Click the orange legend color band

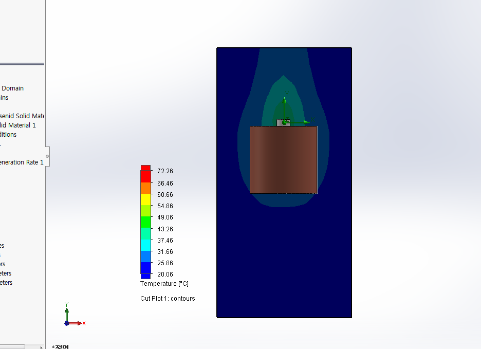coord(146,188)
